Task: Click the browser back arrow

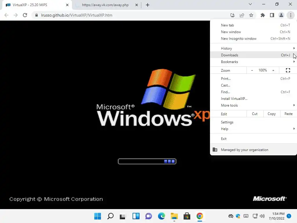Action: click(x=6, y=15)
